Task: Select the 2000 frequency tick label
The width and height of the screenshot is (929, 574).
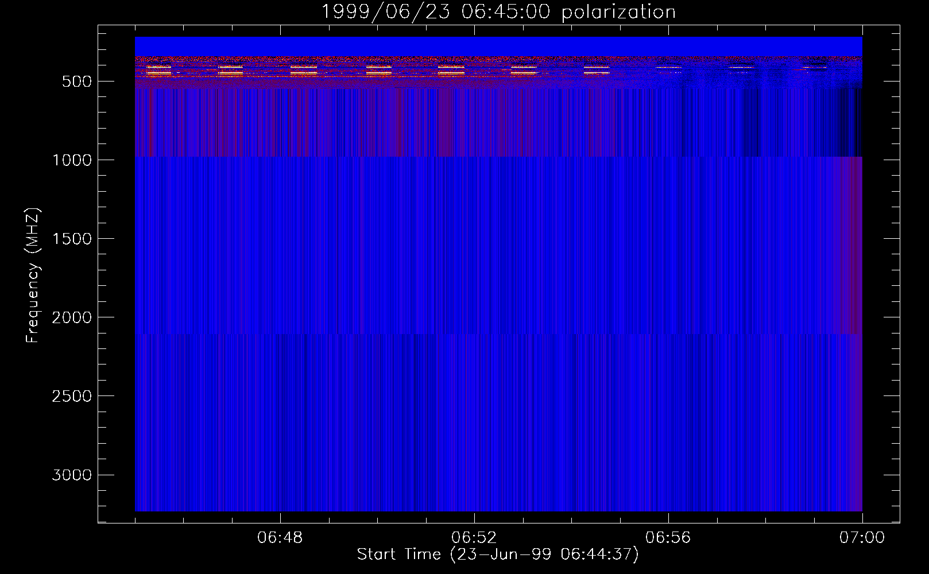Action: click(72, 317)
